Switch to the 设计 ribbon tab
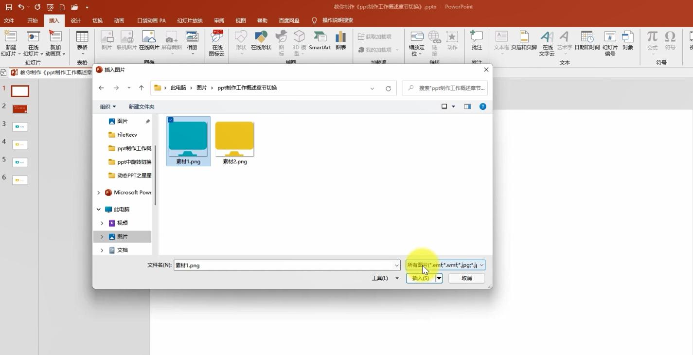This screenshot has width=693, height=355. [x=75, y=20]
